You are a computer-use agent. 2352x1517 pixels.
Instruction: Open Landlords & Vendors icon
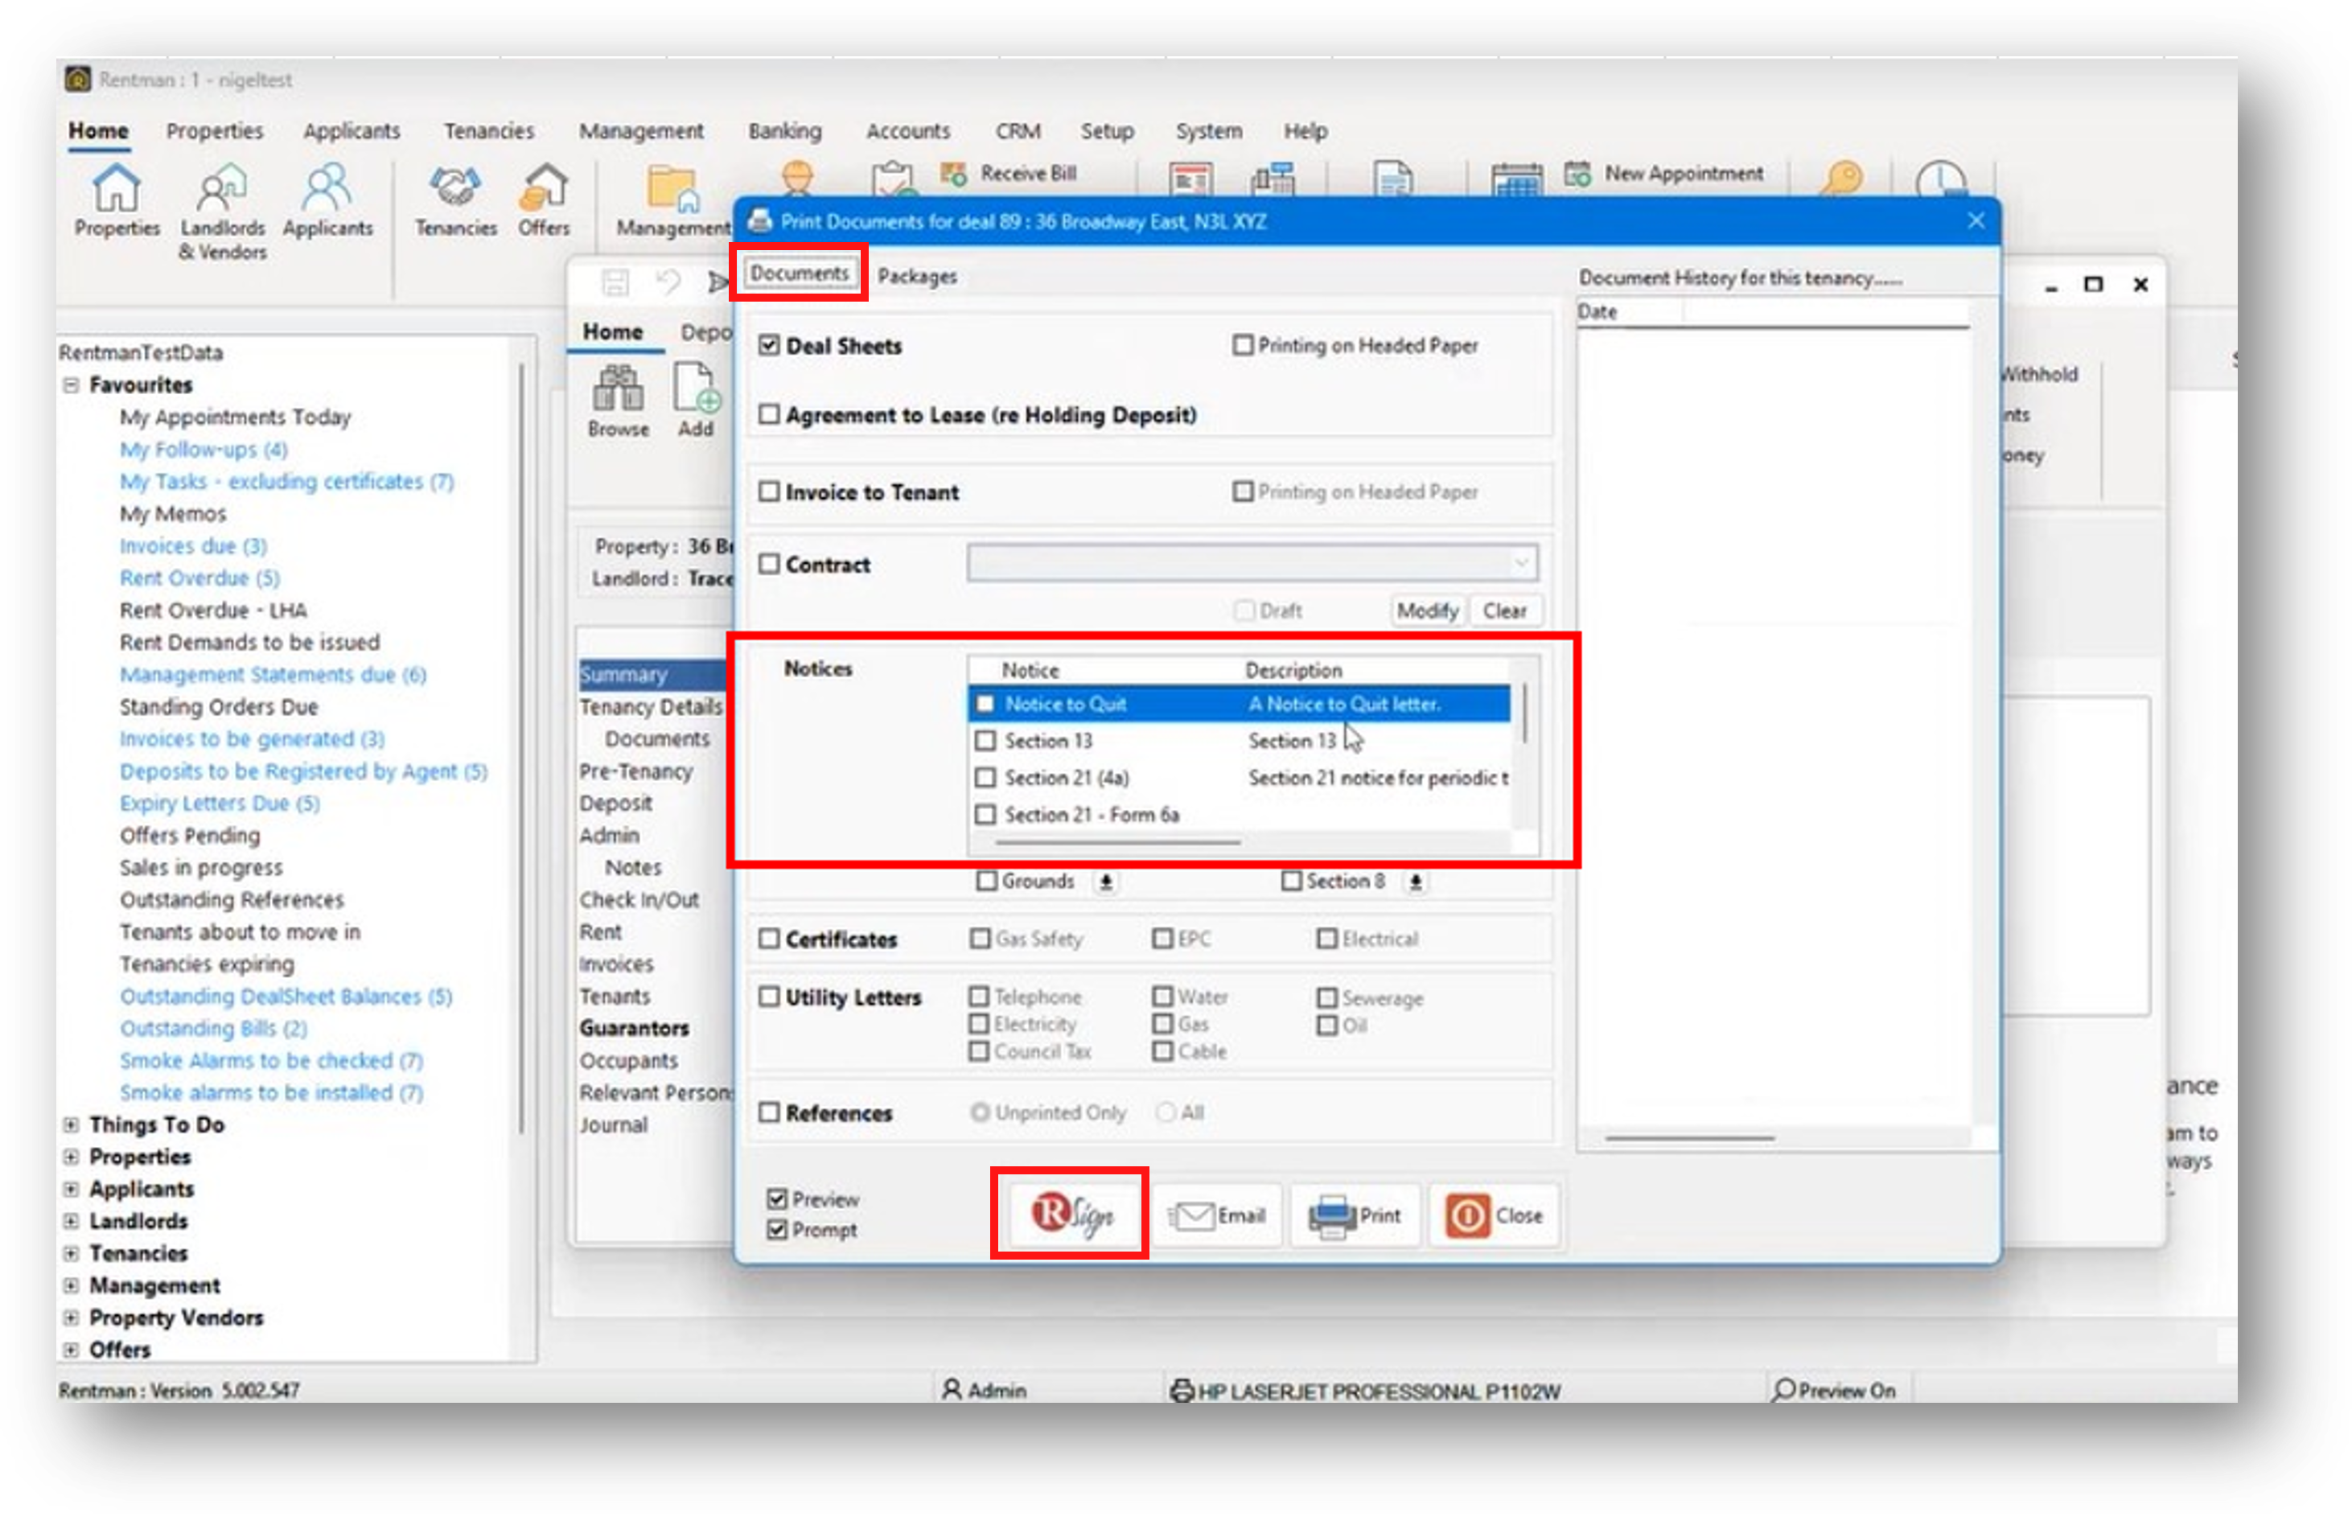tap(222, 189)
